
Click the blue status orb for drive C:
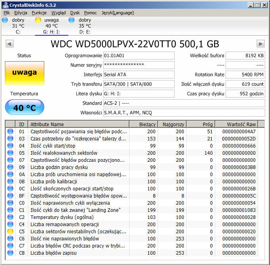click(x=5, y=20)
